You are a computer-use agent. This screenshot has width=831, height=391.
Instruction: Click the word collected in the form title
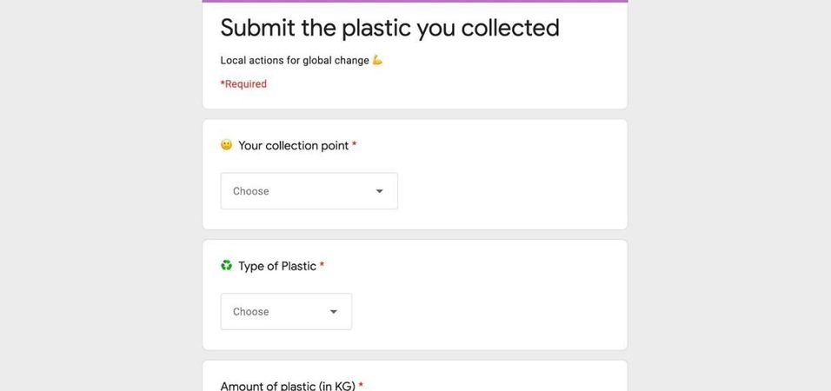click(510, 28)
